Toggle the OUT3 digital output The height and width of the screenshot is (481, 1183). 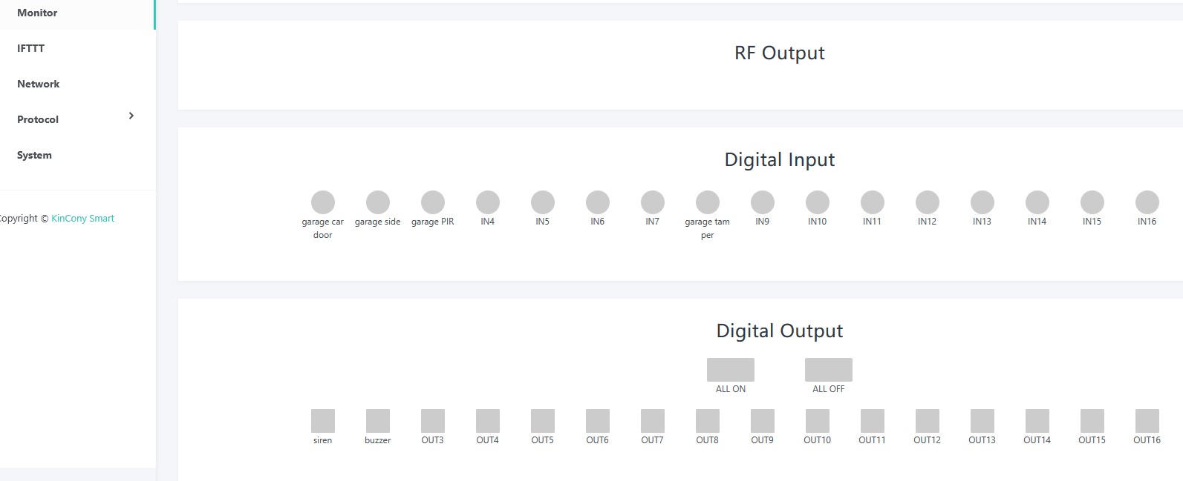point(432,421)
